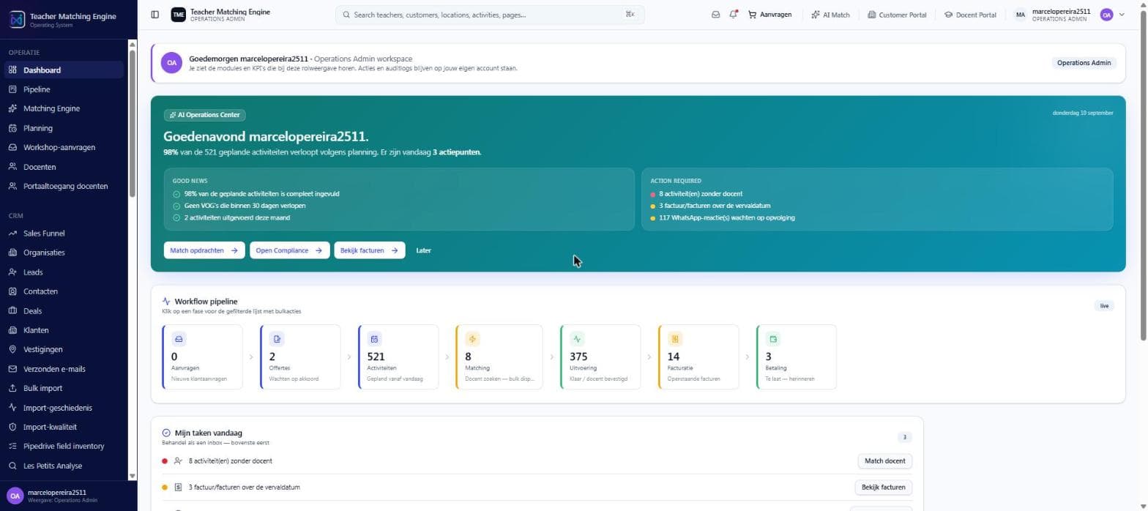This screenshot has width=1148, height=511.
Task: Open Contacten in the sidebar
Action: tap(64, 291)
